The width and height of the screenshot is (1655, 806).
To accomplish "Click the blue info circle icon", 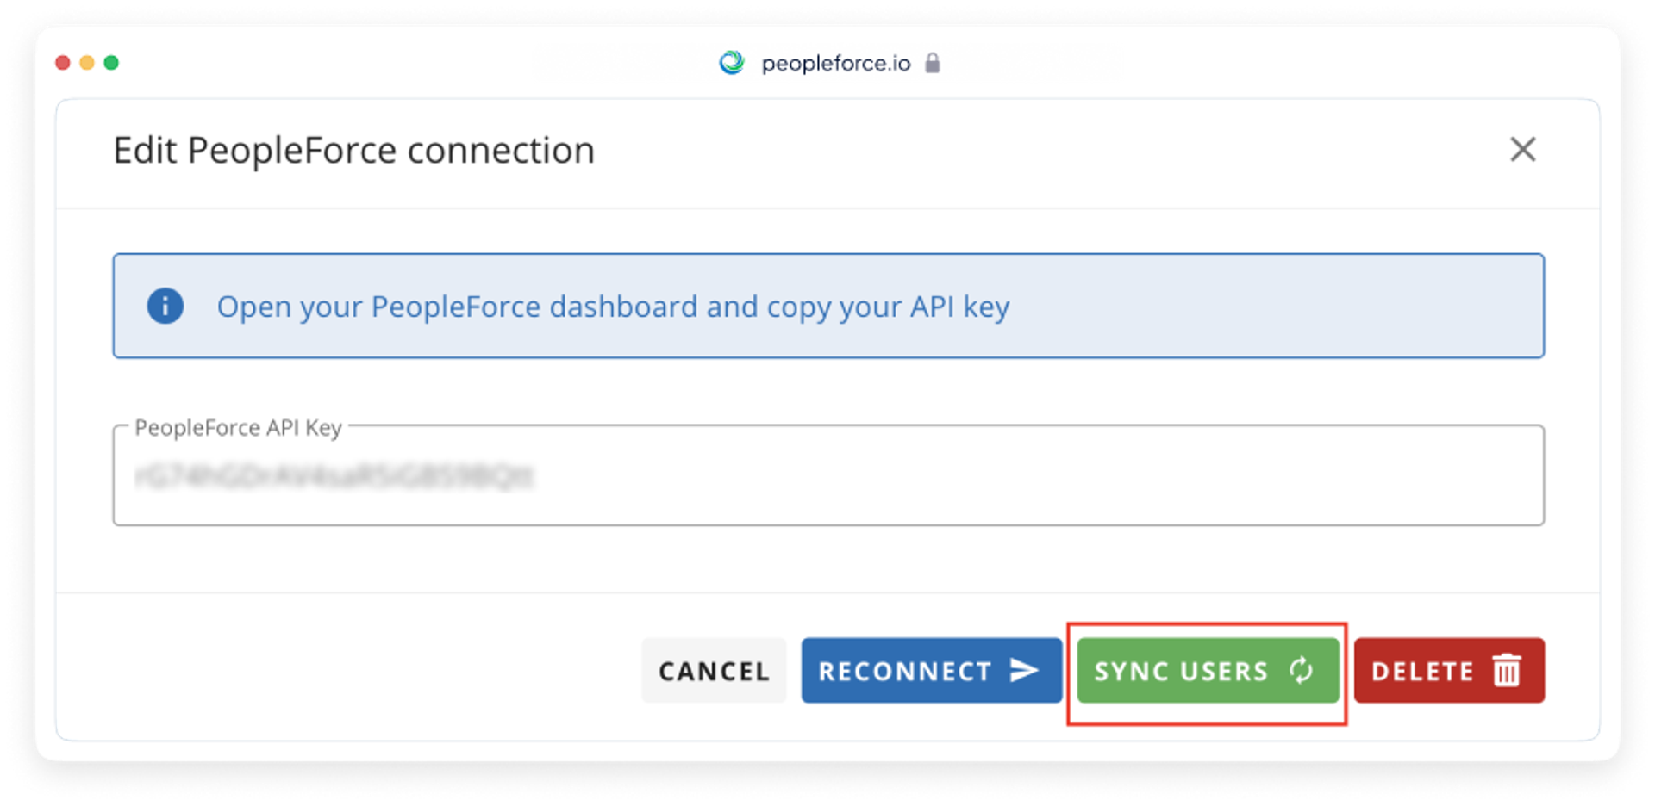I will pos(165,306).
